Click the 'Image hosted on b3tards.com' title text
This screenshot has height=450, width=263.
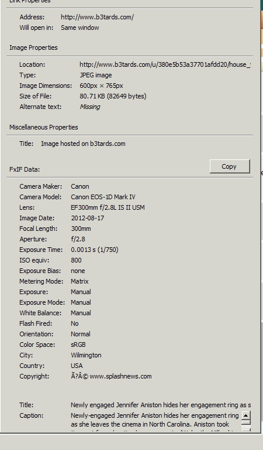(x=83, y=144)
